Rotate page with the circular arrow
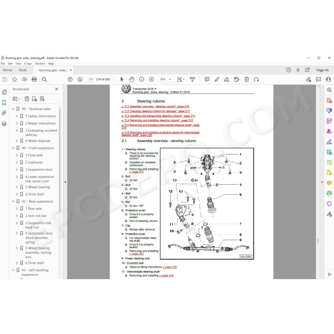The height and width of the screenshot is (334, 334). click(x=256, y=80)
